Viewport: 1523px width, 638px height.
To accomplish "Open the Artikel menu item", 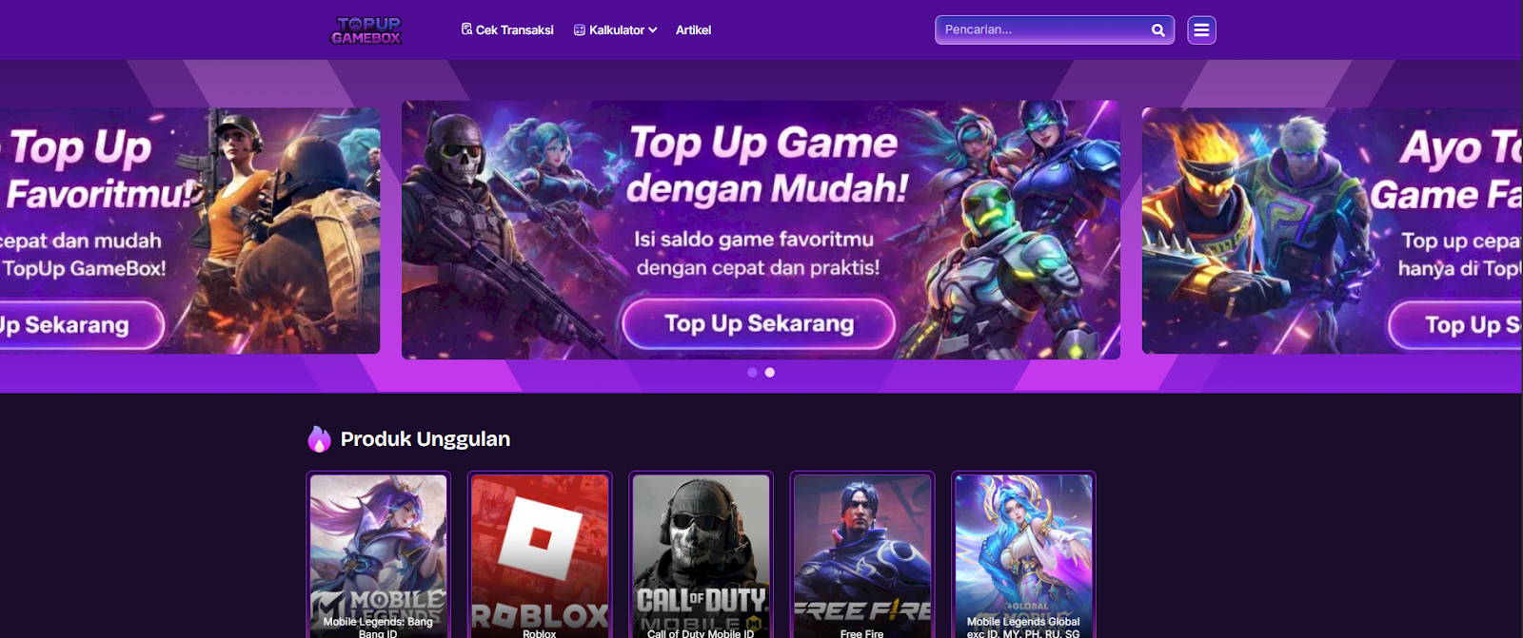I will [693, 30].
